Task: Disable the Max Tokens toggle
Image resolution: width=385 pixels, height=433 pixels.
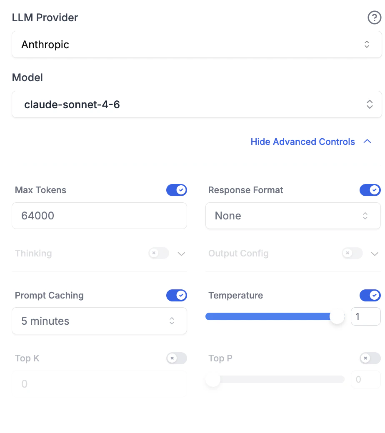Action: pyautogui.click(x=177, y=190)
